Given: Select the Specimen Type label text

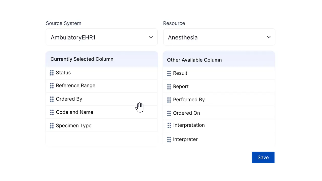Looking at the screenshot, I should click(x=74, y=126).
